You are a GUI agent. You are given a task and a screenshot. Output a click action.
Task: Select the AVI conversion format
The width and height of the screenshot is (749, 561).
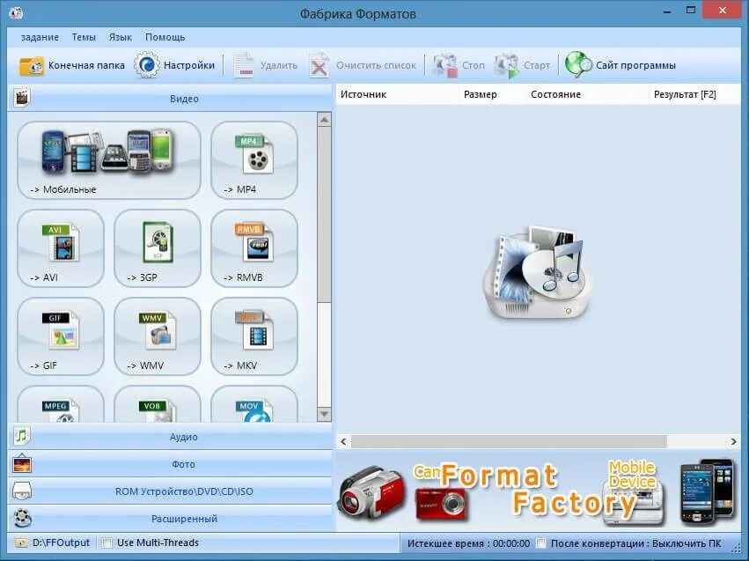click(x=60, y=248)
